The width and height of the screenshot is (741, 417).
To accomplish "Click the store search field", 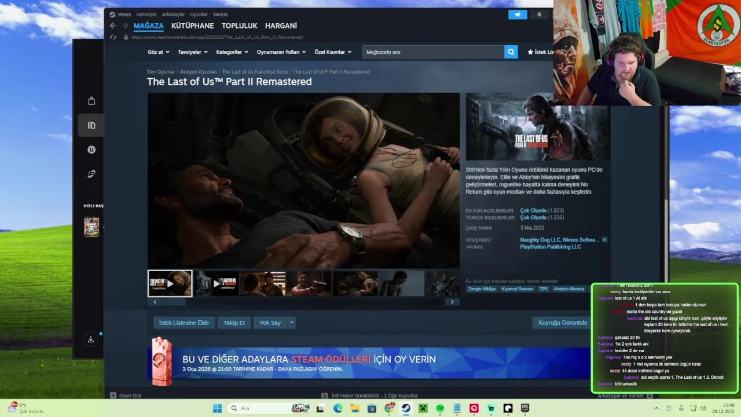I will pos(433,52).
